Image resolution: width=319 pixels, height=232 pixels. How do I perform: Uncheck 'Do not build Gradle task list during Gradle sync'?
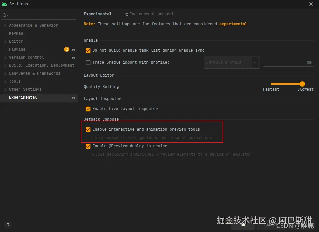pyautogui.click(x=88, y=50)
